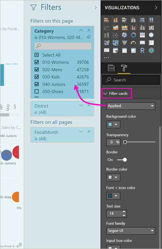Select the Stacked area chart visualization
The height and width of the screenshot is (249, 162).
(125, 27)
